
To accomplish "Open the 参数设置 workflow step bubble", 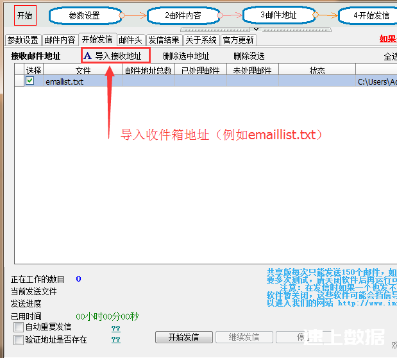I will coord(85,15).
